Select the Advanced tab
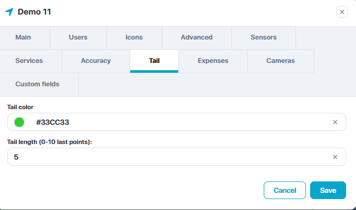 [x=197, y=37]
